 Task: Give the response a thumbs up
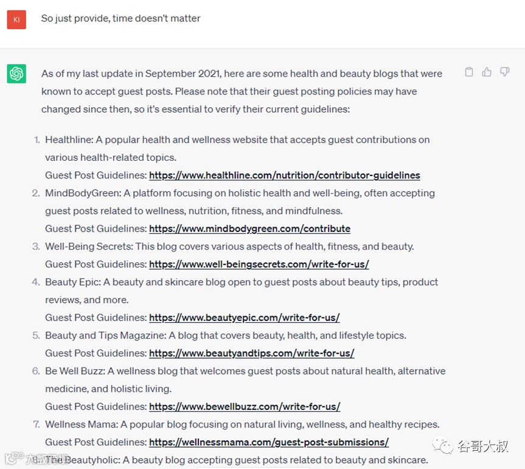487,72
